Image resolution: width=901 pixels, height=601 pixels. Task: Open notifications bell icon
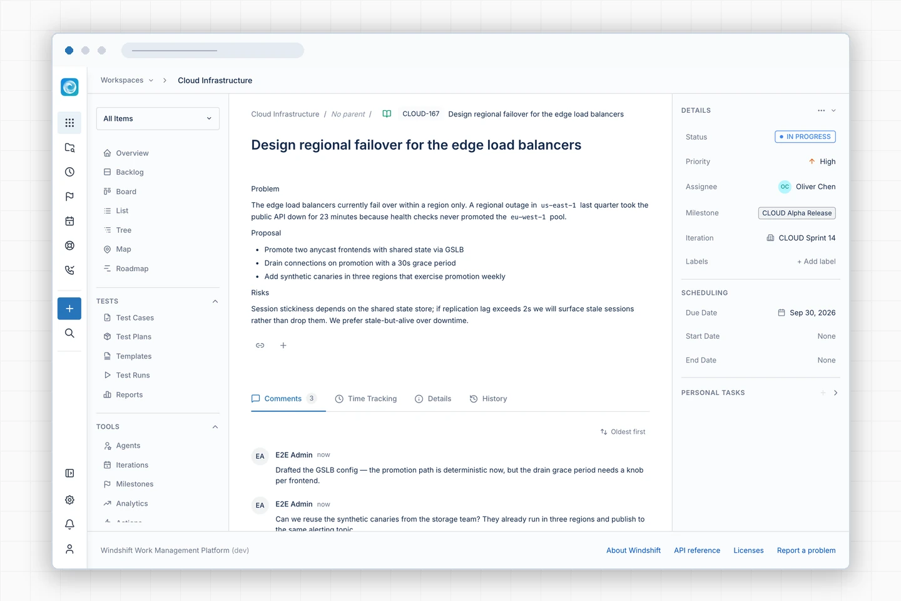69,525
